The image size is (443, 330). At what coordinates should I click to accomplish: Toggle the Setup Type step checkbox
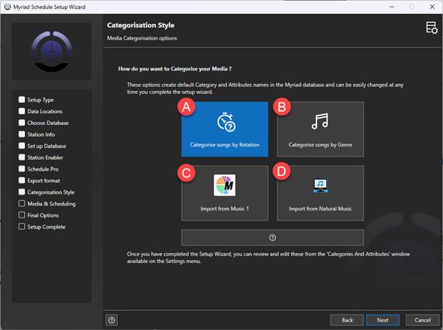(22, 99)
